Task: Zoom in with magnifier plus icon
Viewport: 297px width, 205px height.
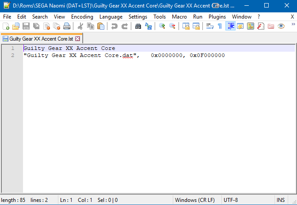Action: [x=162, y=26]
